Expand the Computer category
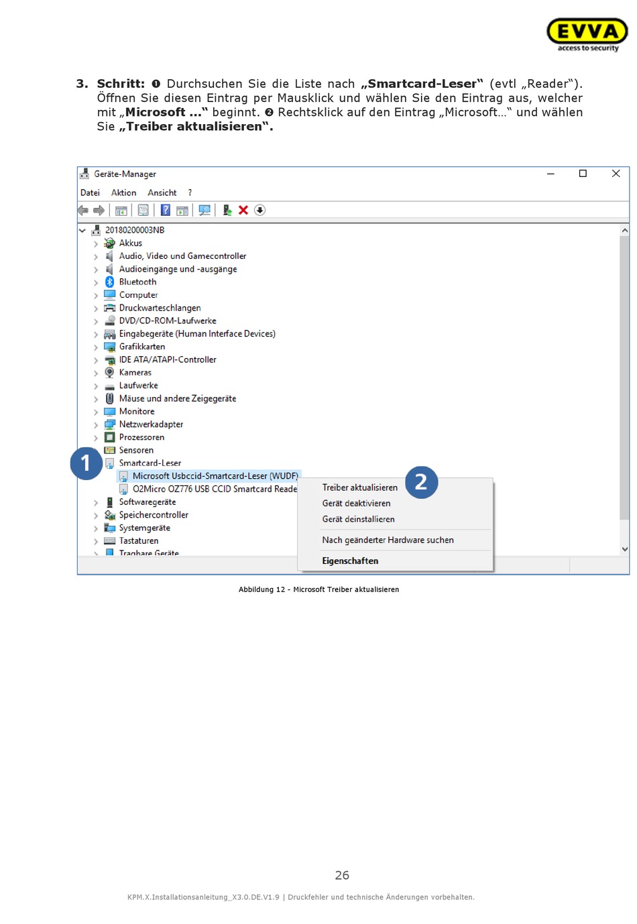 (x=96, y=296)
